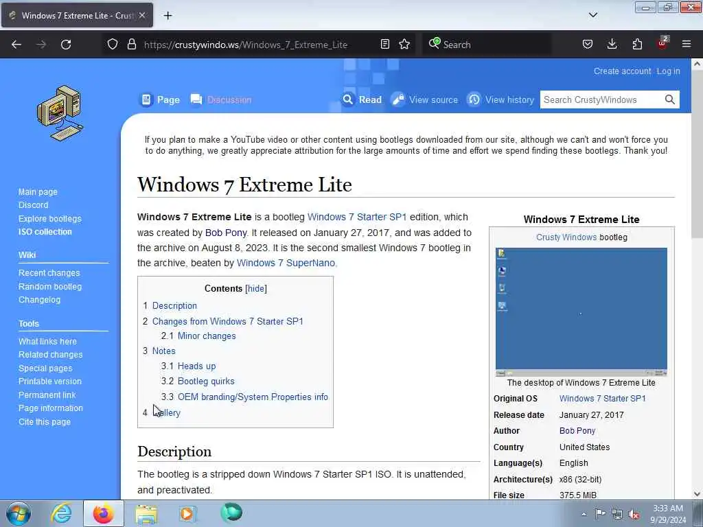The width and height of the screenshot is (703, 527).
Task: Open the Discussion tab
Action: click(x=221, y=99)
